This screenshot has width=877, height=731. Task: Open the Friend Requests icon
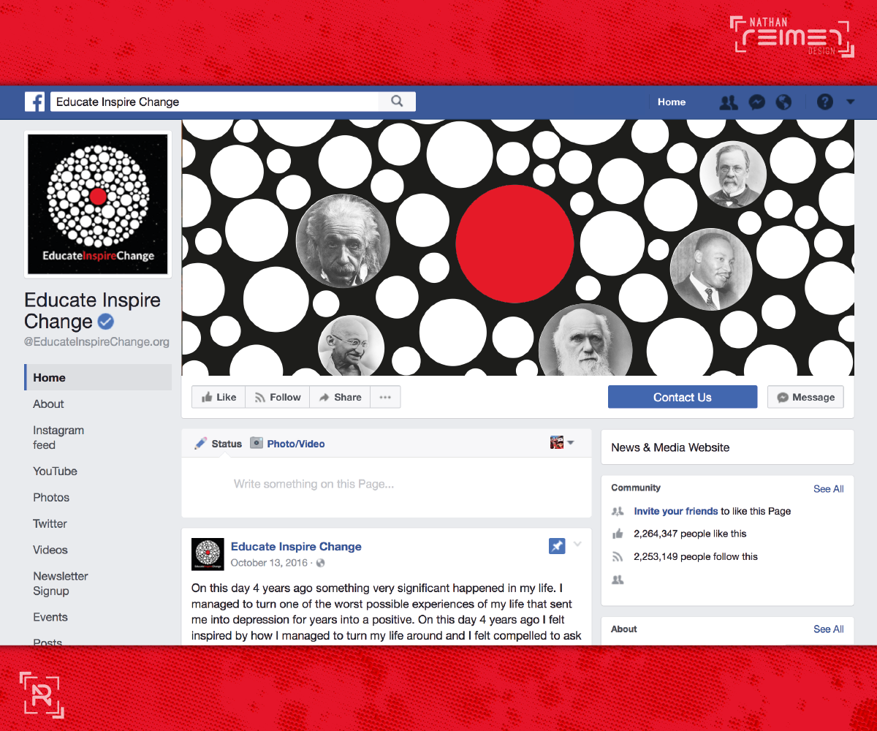pos(728,102)
